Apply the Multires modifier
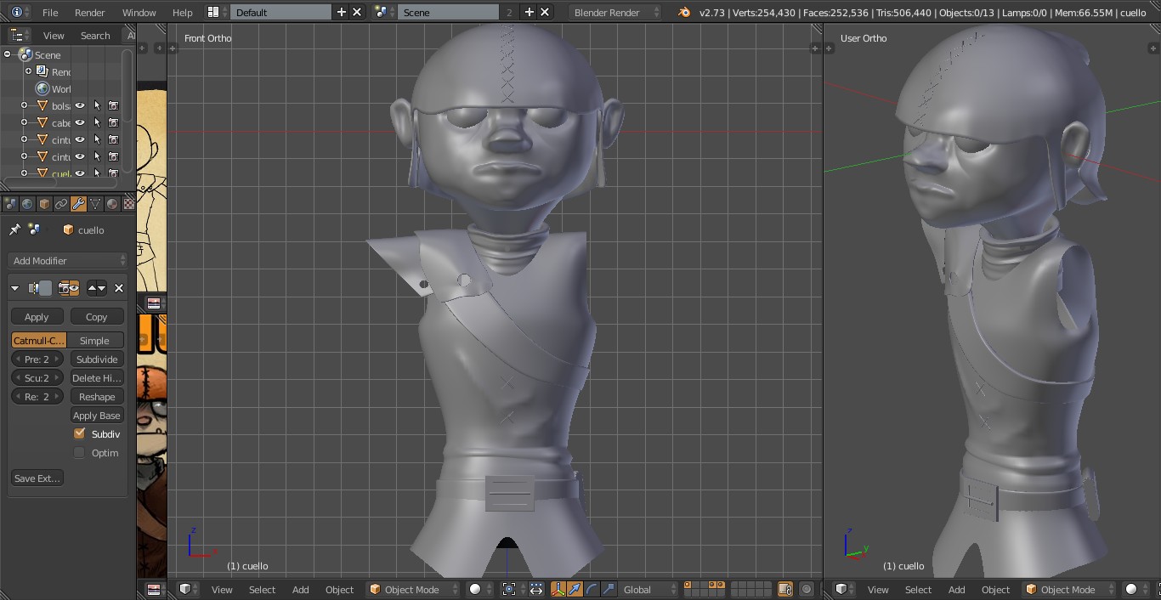This screenshot has height=600, width=1161. click(37, 316)
